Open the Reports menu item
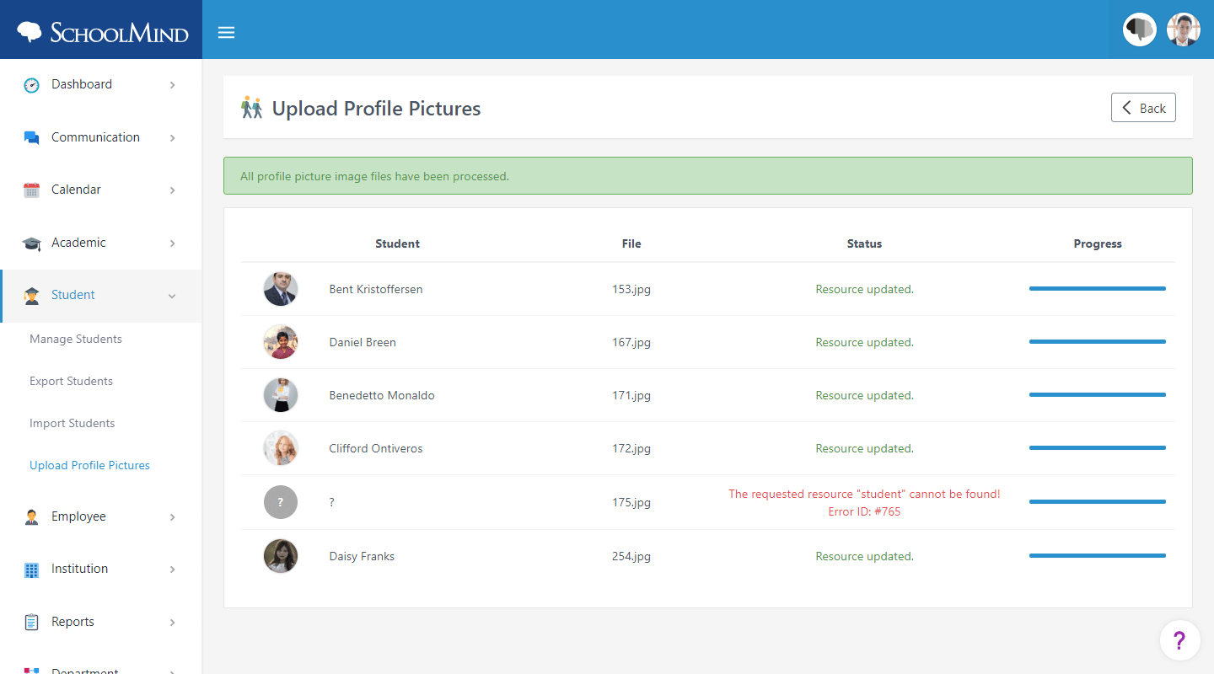This screenshot has height=674, width=1214. click(101, 623)
